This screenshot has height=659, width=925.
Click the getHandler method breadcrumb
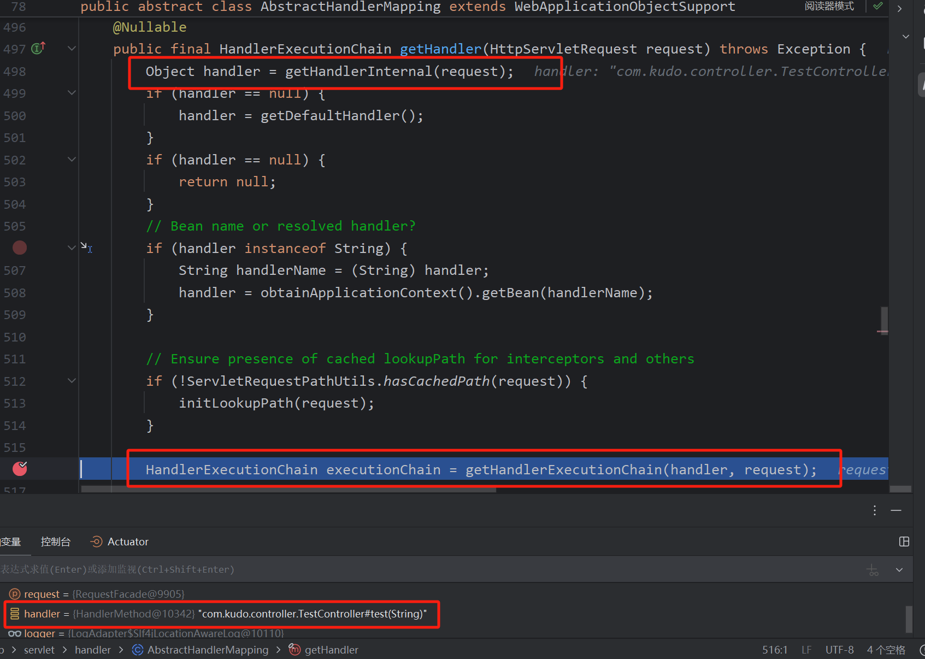pos(331,650)
